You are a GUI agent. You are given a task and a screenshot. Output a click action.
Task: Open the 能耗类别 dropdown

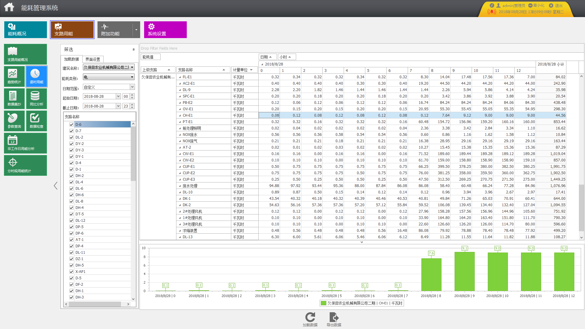(x=109, y=77)
